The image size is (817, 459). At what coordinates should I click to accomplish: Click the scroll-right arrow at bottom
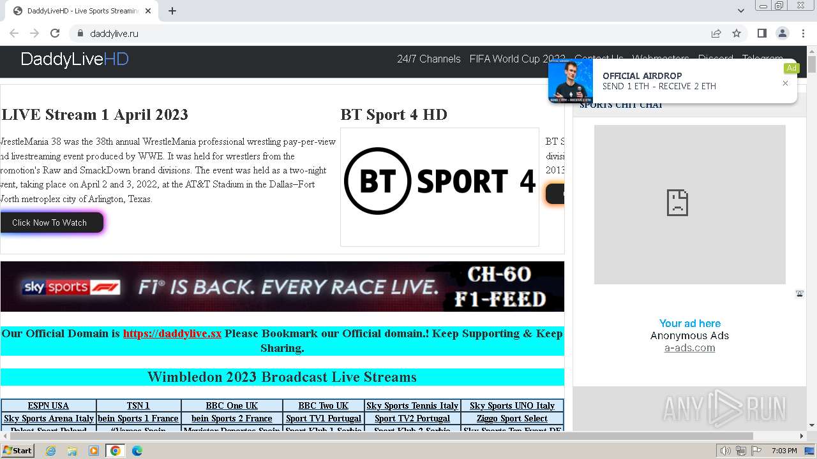[802, 436]
